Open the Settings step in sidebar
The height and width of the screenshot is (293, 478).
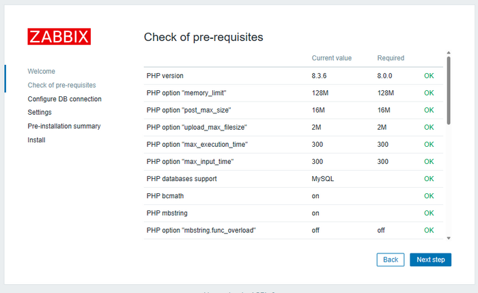click(x=40, y=112)
